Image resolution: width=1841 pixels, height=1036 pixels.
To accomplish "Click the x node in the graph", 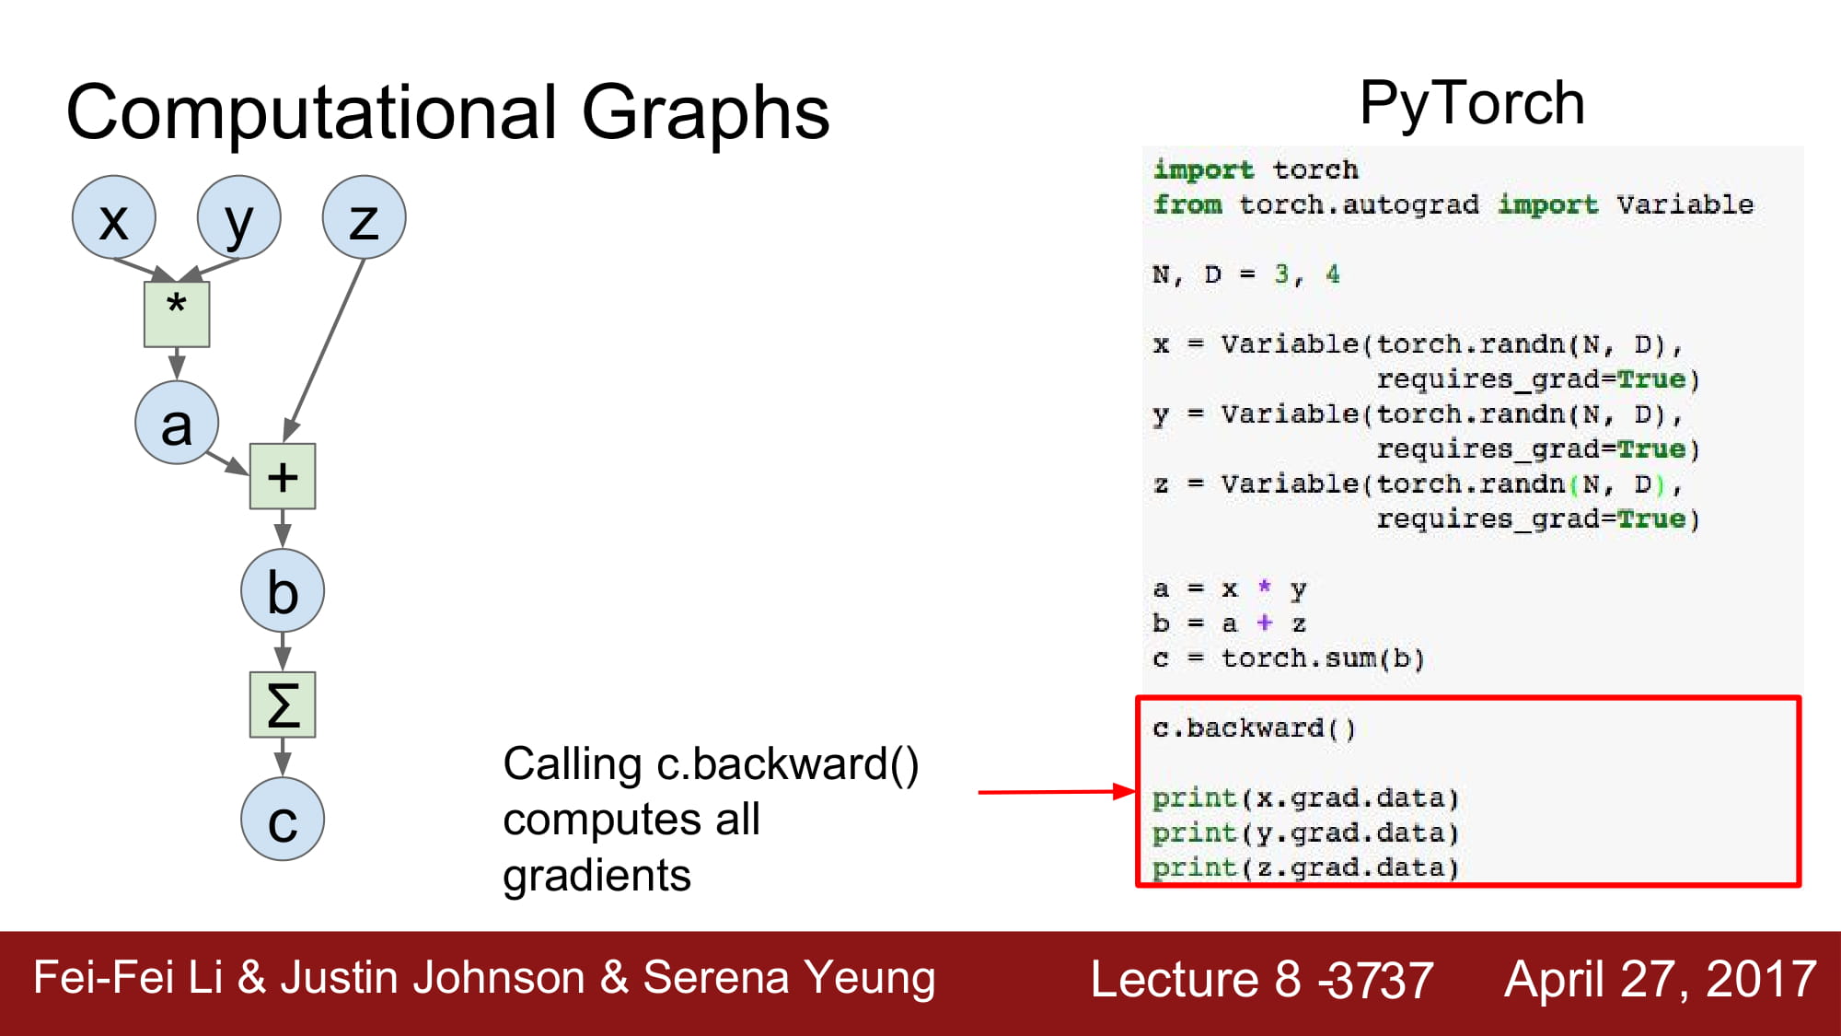I will [x=114, y=217].
